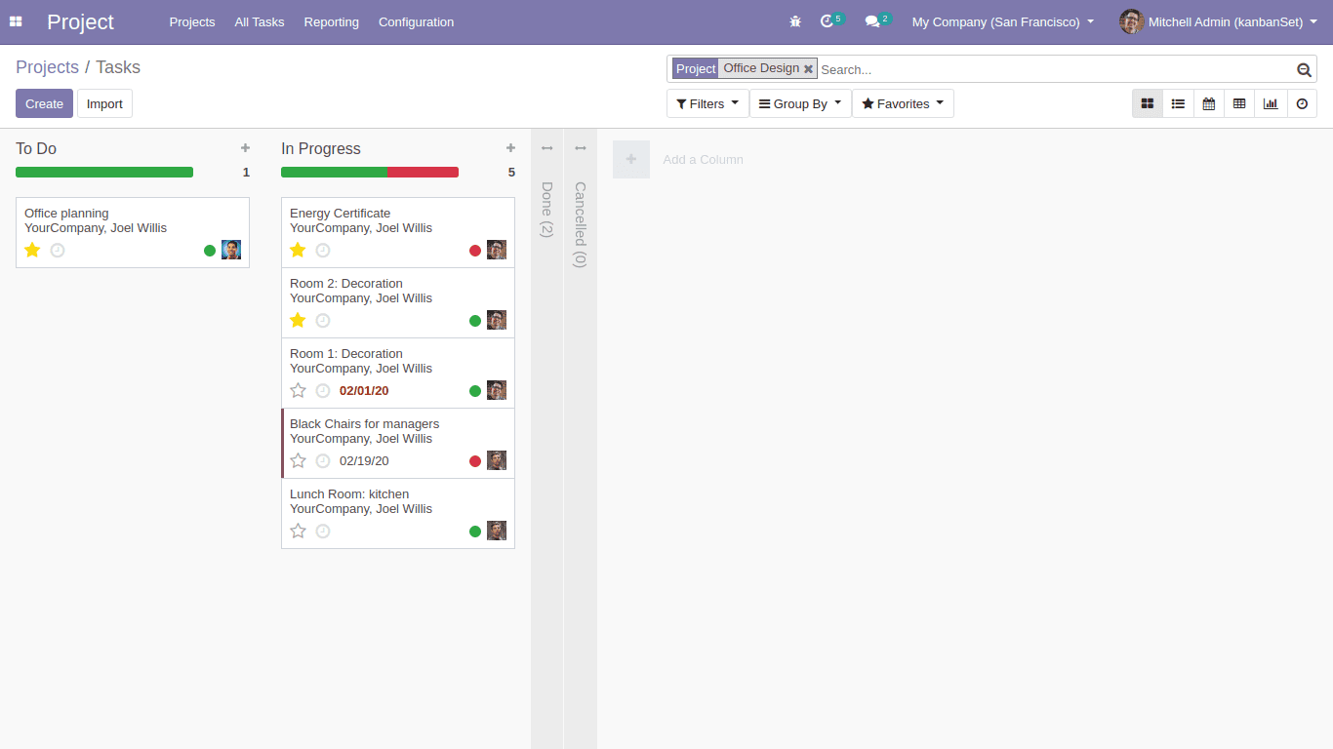Image resolution: width=1333 pixels, height=749 pixels.
Task: Unstar the Energy Certificate task
Action: point(298,251)
